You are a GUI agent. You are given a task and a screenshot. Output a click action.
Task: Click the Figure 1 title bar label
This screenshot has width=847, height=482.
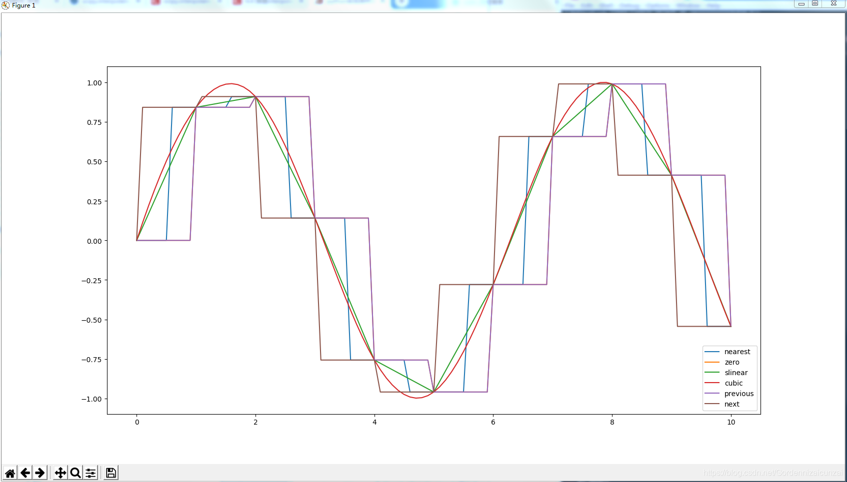coord(22,5)
